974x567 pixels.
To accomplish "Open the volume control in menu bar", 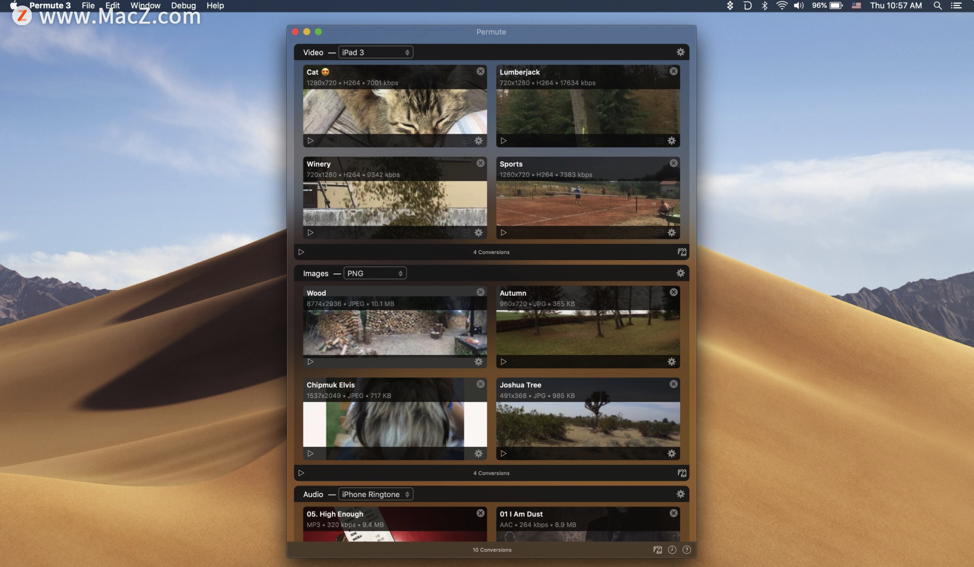I will click(x=799, y=6).
